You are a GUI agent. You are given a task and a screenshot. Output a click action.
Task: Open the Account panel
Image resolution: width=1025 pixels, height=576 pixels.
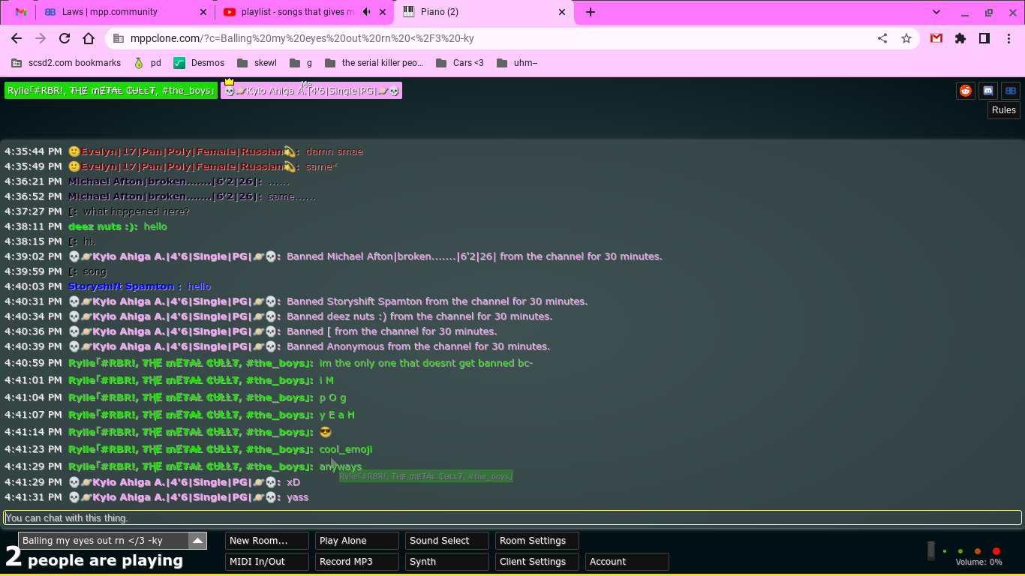627,562
